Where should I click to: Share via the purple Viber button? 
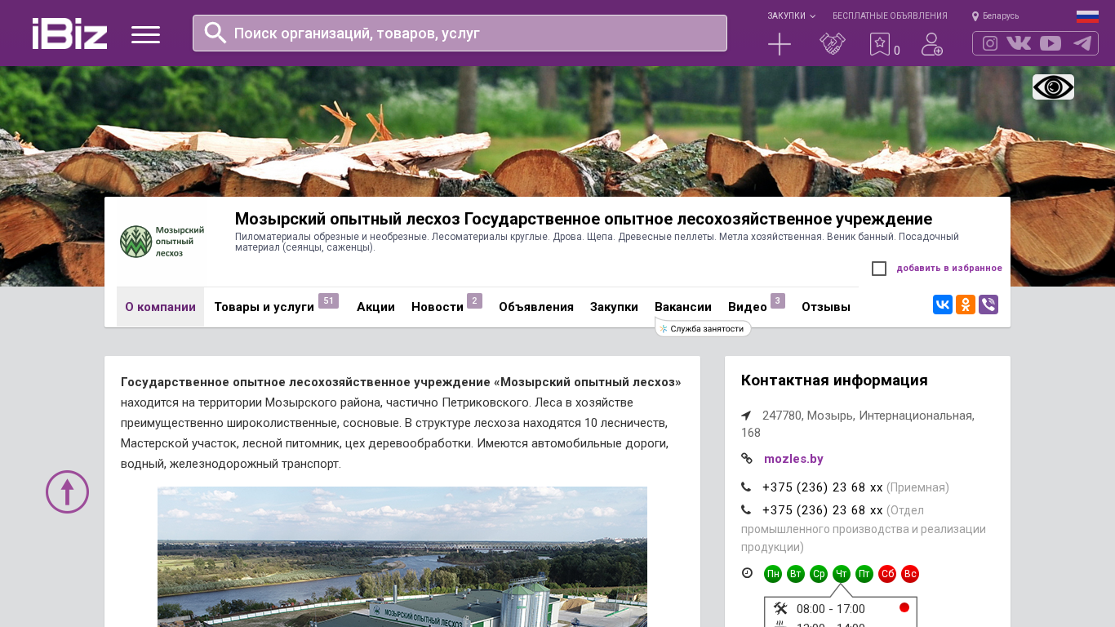(x=988, y=305)
